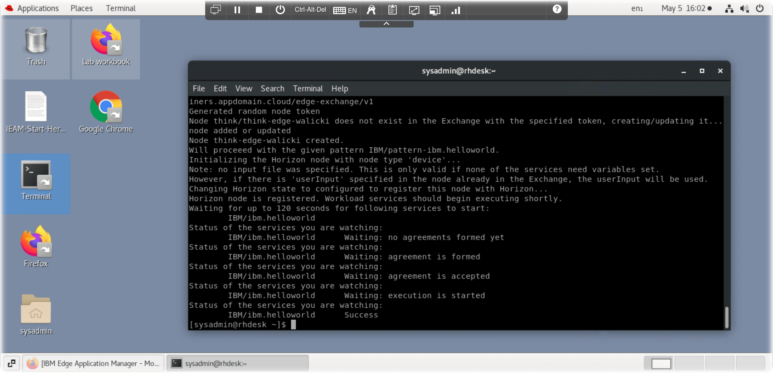
Task: Open the signal strength bars icon
Action: click(456, 10)
